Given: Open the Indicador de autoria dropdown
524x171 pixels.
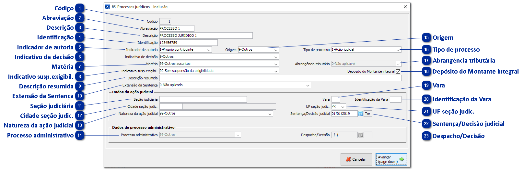Looking at the screenshot, I should click(x=209, y=50).
